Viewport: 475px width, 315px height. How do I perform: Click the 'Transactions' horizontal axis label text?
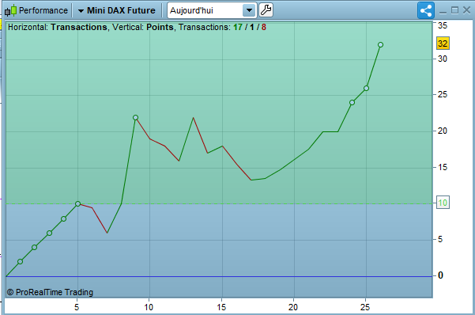pos(79,28)
